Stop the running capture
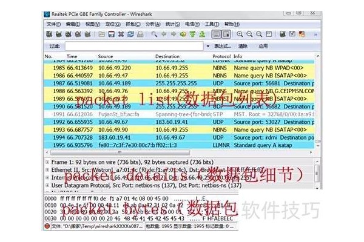 78,34
